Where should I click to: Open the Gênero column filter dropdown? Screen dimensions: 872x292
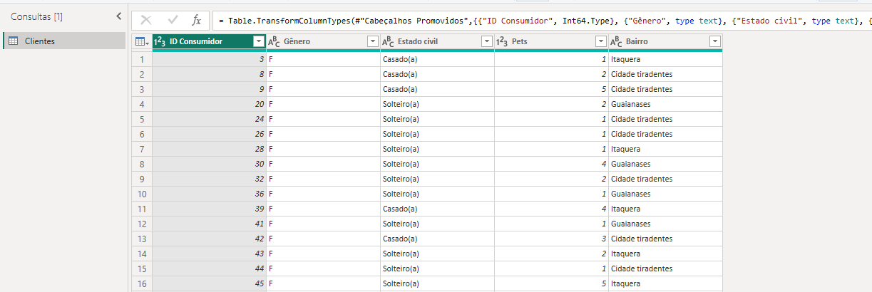372,42
